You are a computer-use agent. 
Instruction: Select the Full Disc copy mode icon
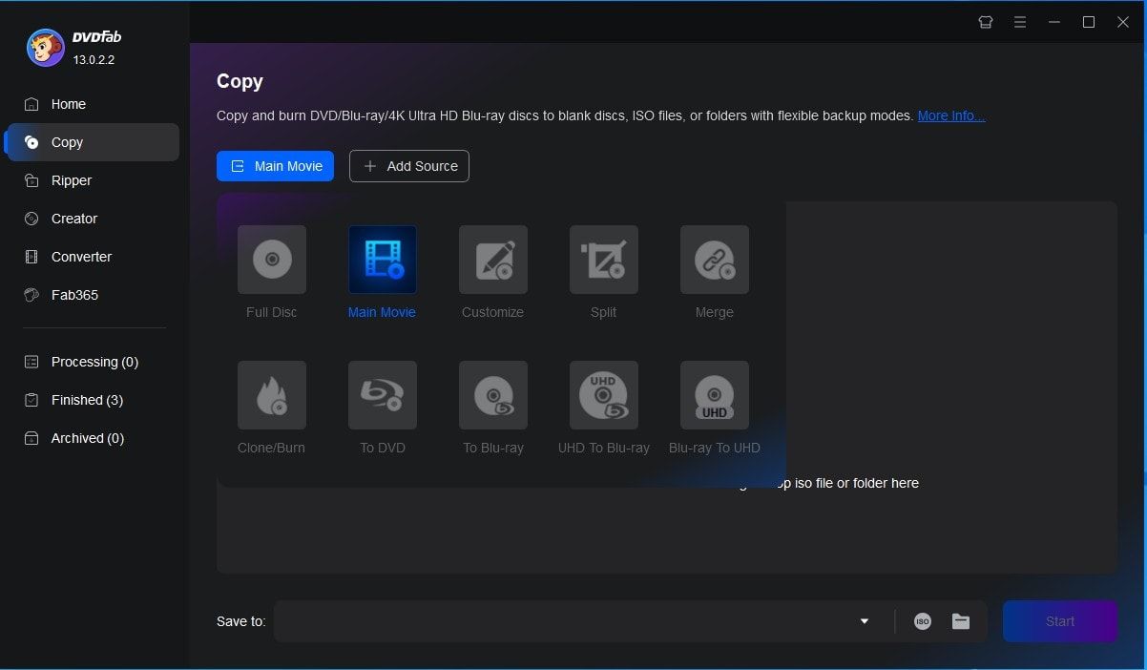[272, 260]
